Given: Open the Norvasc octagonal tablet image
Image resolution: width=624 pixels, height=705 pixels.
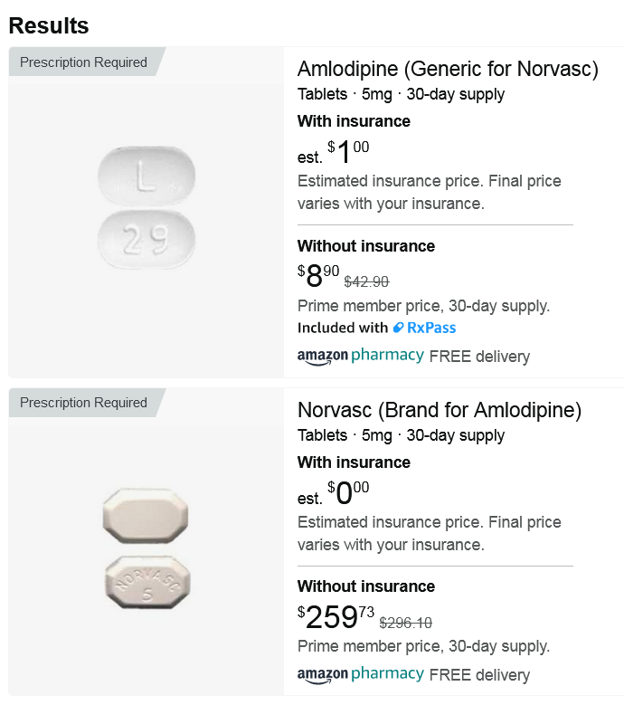Looking at the screenshot, I should pos(147,550).
